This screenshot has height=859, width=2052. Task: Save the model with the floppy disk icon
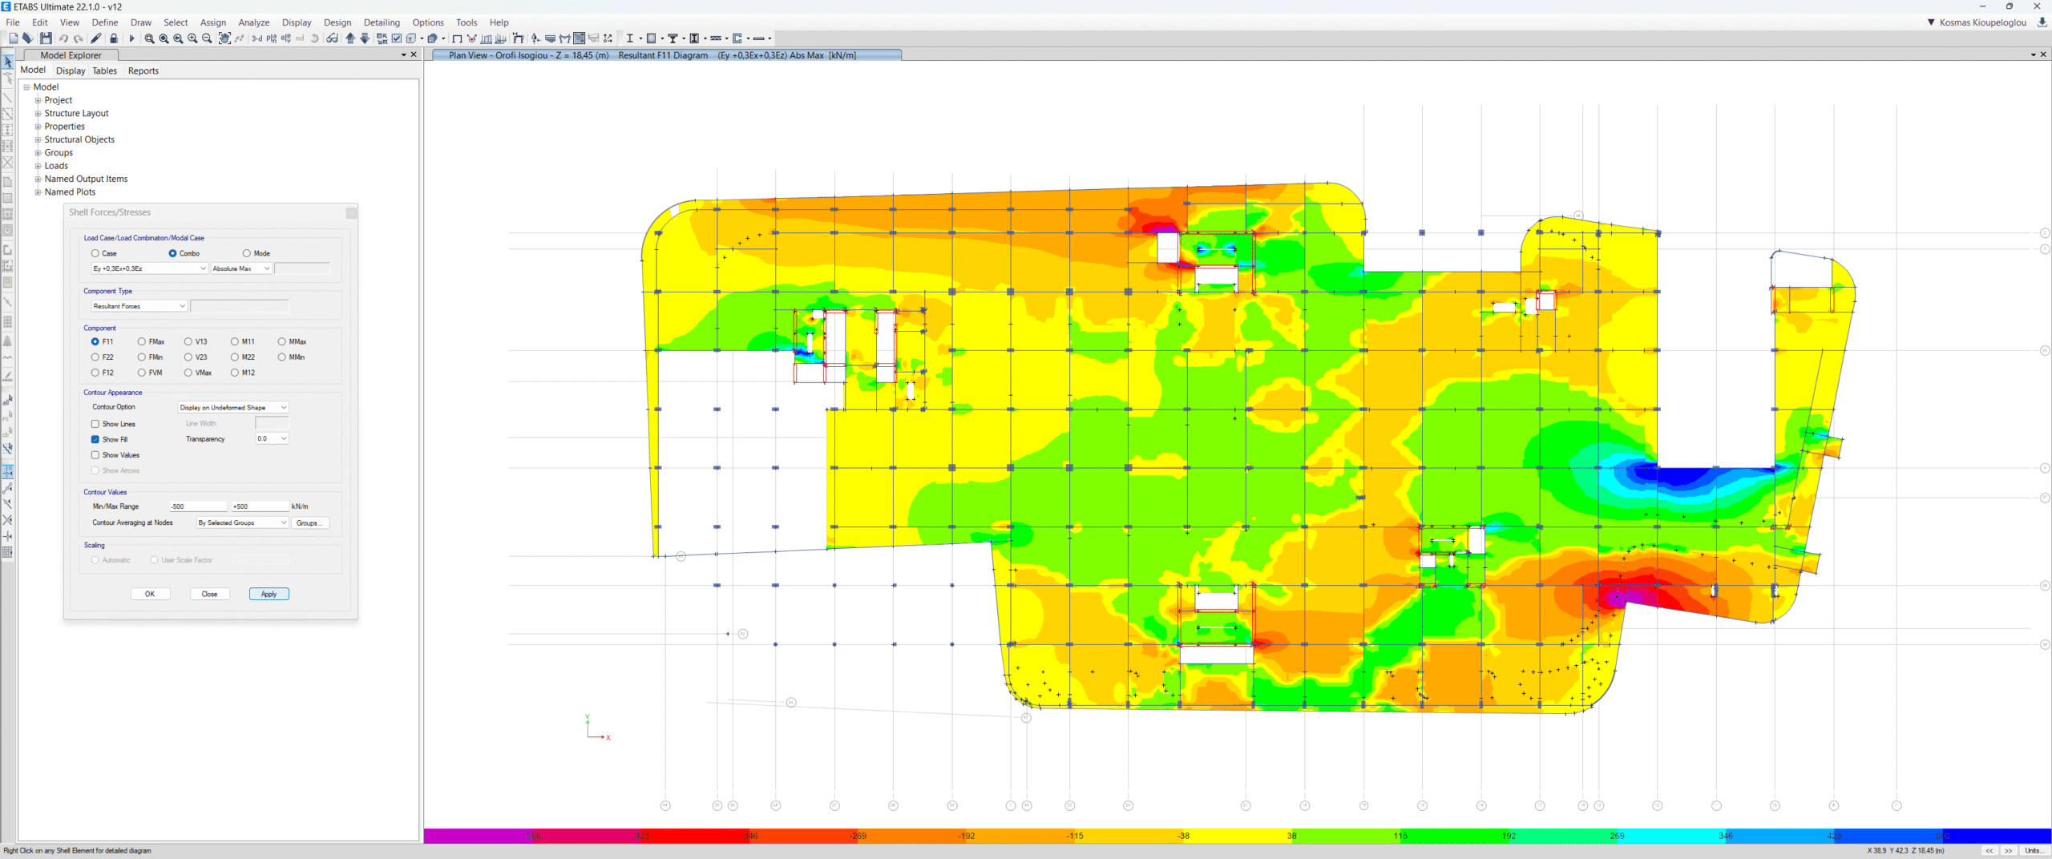coord(46,38)
